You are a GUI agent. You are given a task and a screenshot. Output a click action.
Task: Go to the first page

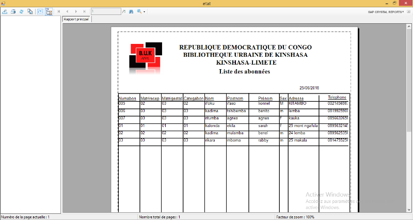[x=59, y=11]
